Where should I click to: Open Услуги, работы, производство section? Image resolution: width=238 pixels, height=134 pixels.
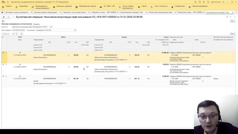(126, 7)
